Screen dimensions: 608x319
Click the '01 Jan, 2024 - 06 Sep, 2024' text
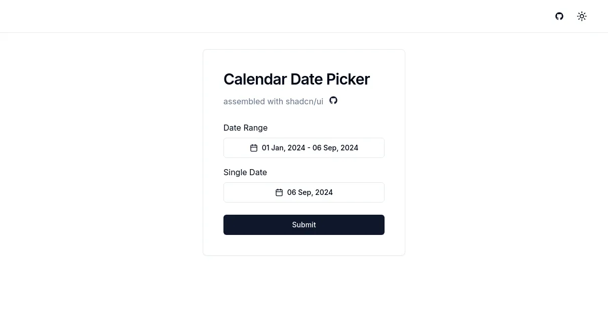point(310,147)
